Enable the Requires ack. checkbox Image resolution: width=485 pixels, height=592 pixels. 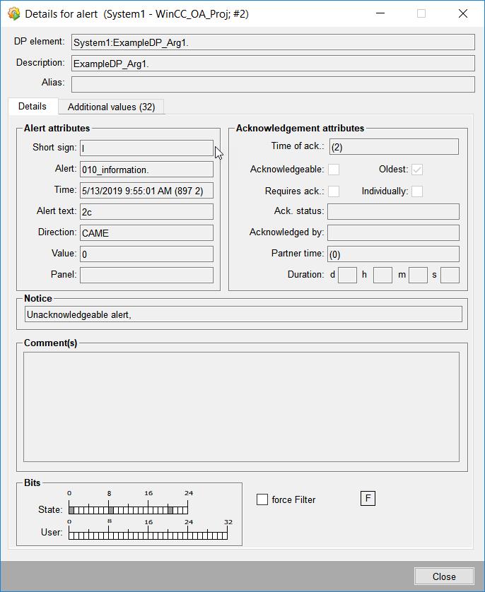coord(334,191)
